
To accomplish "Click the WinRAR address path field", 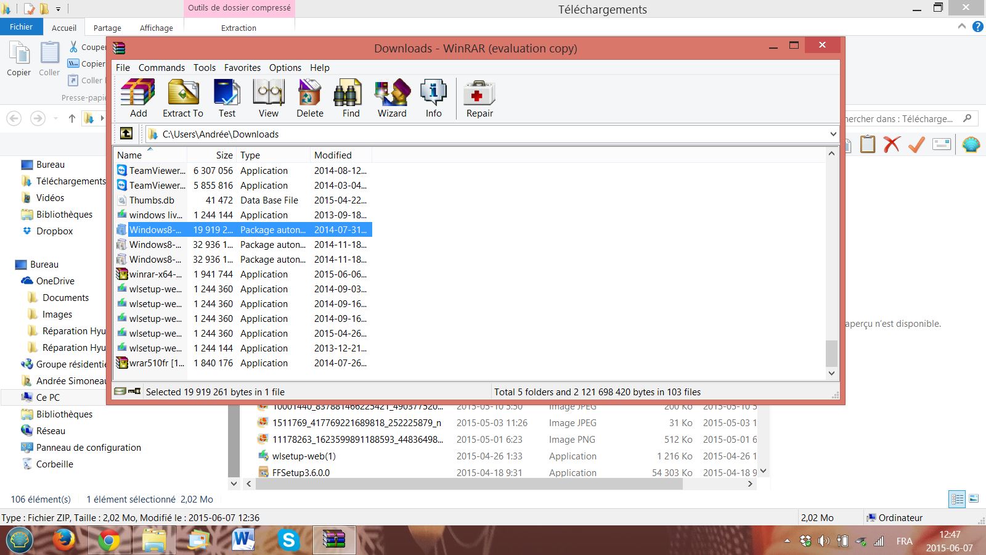I will click(x=492, y=134).
